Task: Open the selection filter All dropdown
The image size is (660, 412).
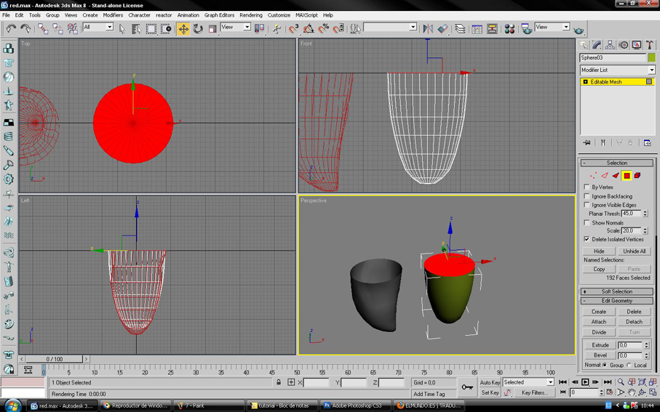Action: click(x=98, y=27)
